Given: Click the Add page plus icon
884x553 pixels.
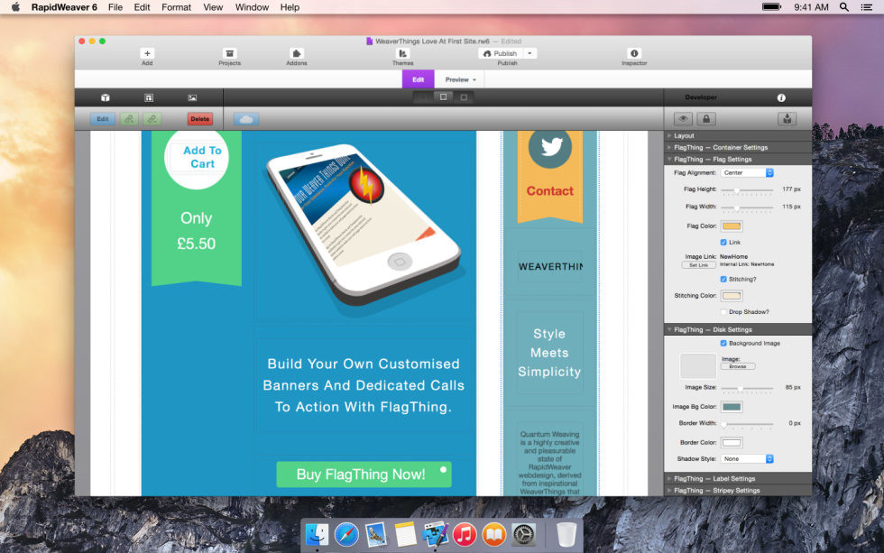Looking at the screenshot, I should (x=147, y=53).
